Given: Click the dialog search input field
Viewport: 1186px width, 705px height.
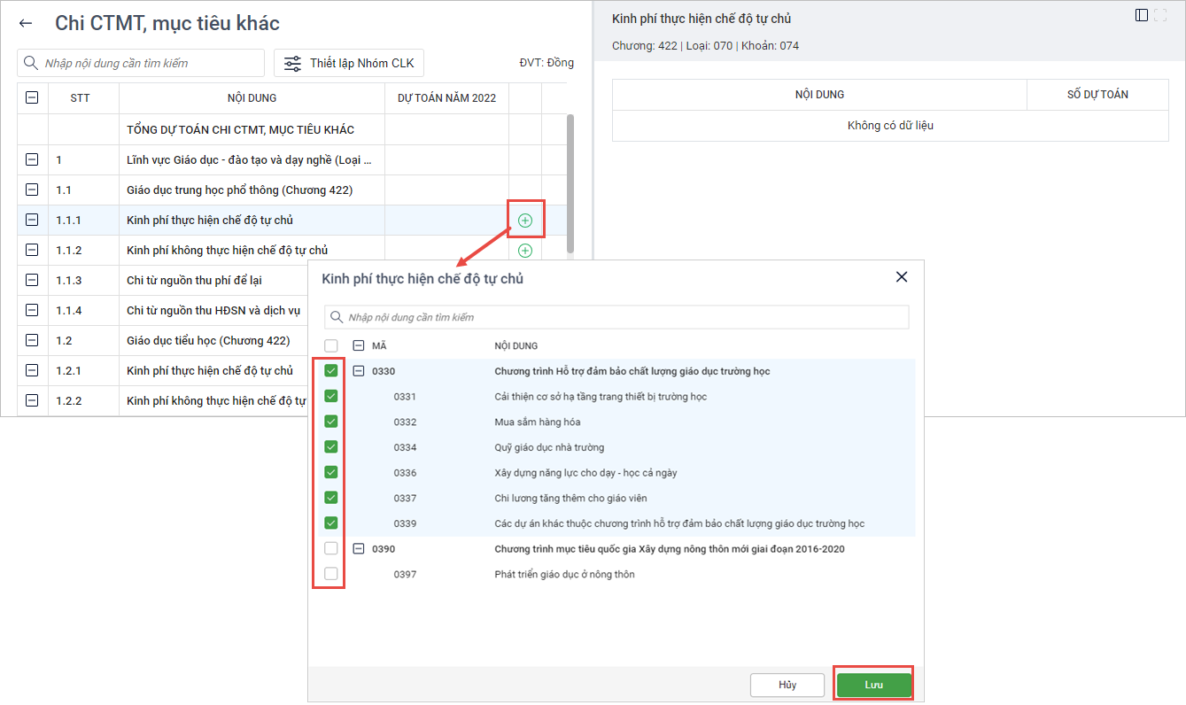Looking at the screenshot, I should [x=620, y=317].
